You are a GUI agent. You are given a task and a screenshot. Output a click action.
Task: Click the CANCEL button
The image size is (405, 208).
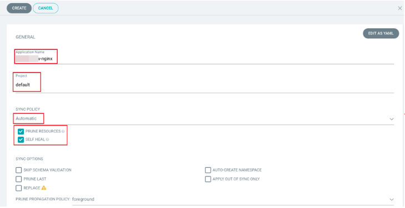(x=46, y=8)
